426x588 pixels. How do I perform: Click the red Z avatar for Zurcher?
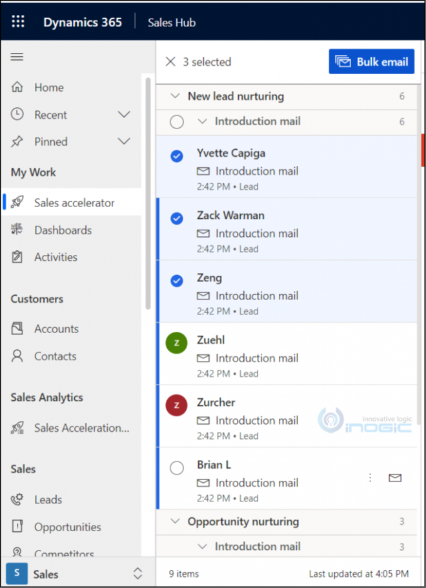177,405
